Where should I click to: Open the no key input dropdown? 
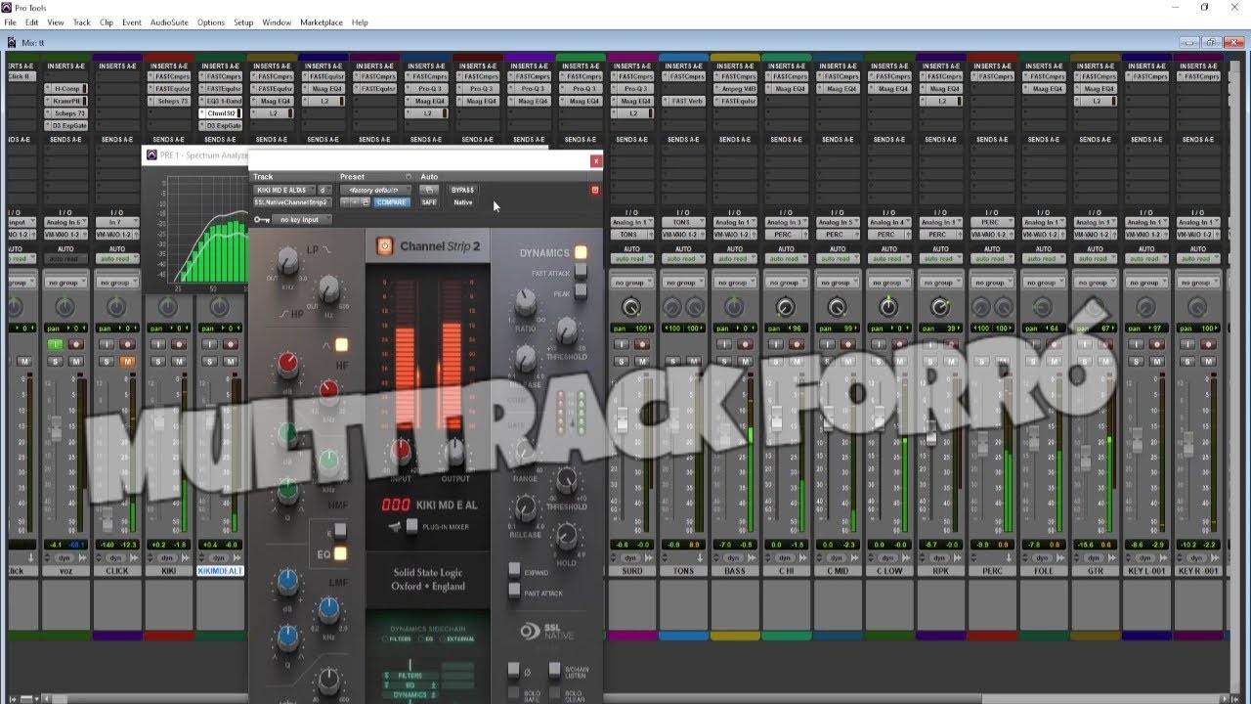tap(301, 220)
